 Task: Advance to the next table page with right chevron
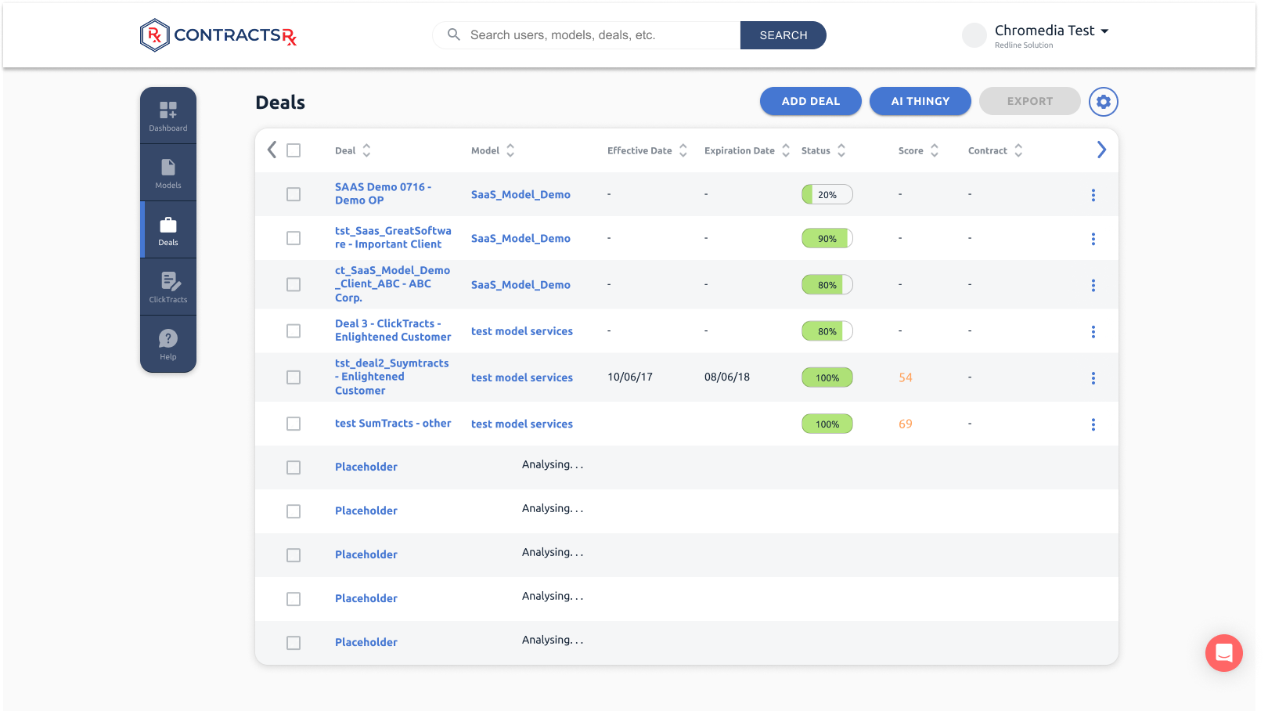coord(1101,149)
